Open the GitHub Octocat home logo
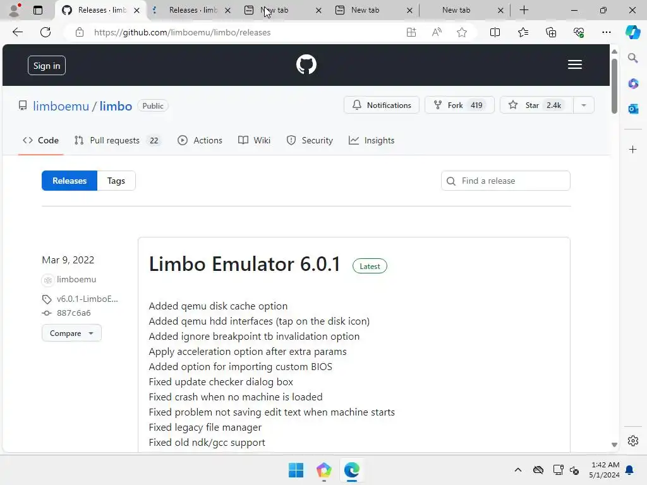The image size is (647, 485). tap(306, 65)
